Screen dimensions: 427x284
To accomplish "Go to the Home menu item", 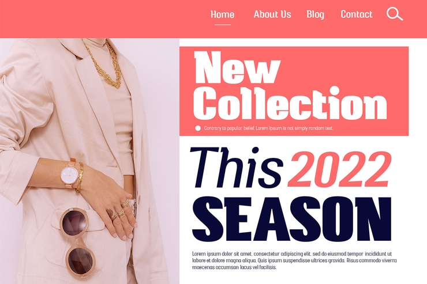I will tap(223, 14).
